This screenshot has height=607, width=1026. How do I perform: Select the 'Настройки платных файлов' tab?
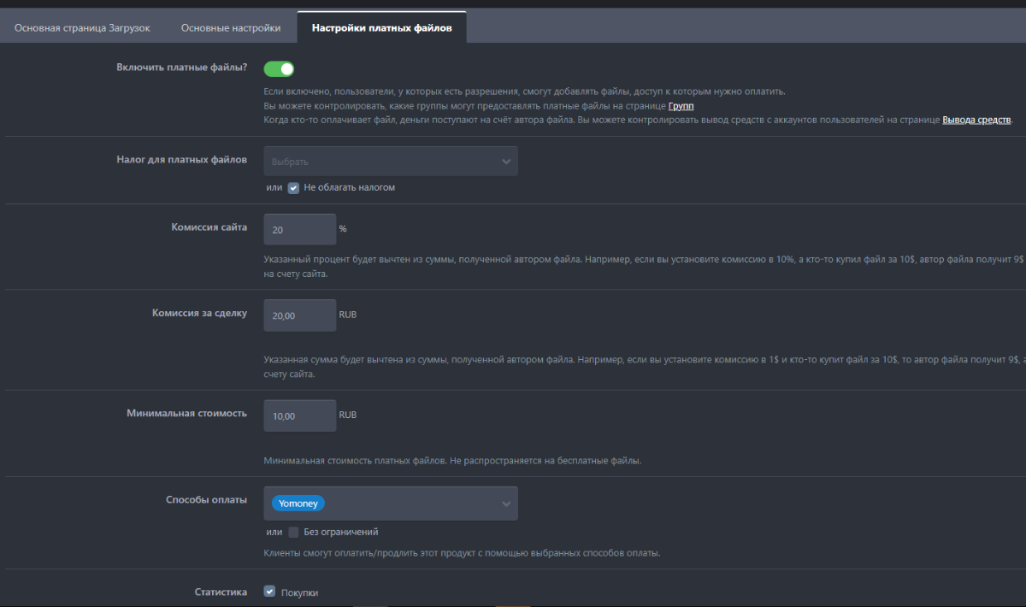pyautogui.click(x=381, y=28)
